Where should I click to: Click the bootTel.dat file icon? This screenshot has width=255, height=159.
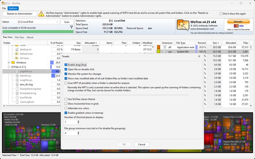point(17,97)
